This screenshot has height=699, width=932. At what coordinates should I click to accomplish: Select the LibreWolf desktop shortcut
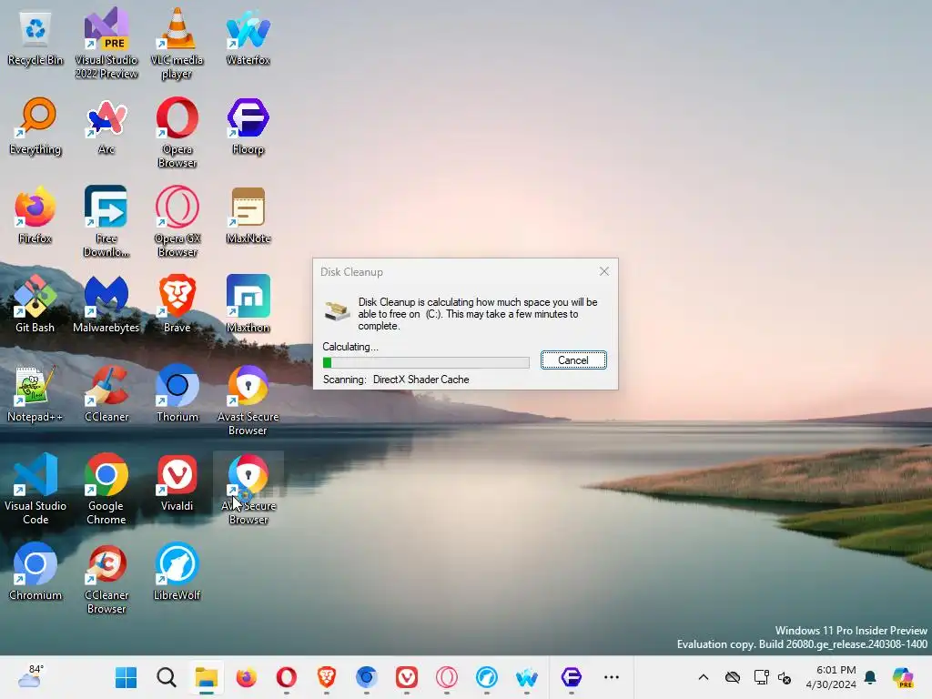[177, 573]
